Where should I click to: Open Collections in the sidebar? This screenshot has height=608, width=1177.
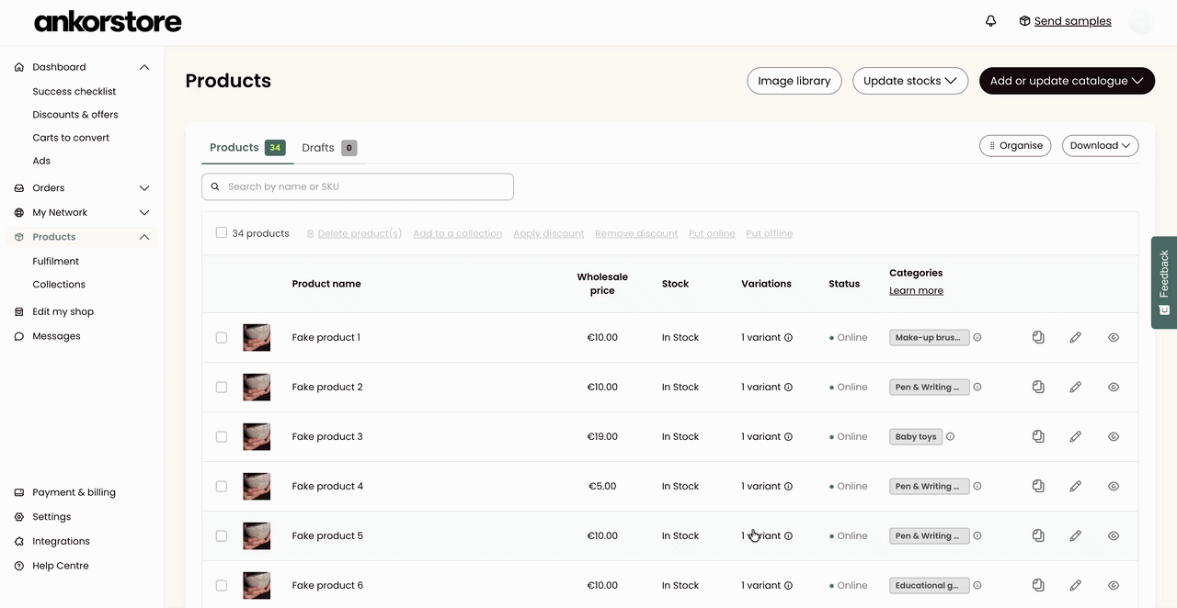tap(59, 285)
